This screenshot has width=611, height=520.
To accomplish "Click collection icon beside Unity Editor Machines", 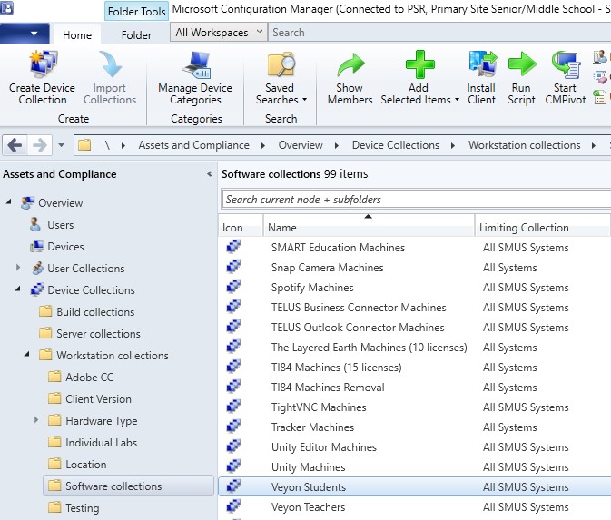I will (233, 446).
